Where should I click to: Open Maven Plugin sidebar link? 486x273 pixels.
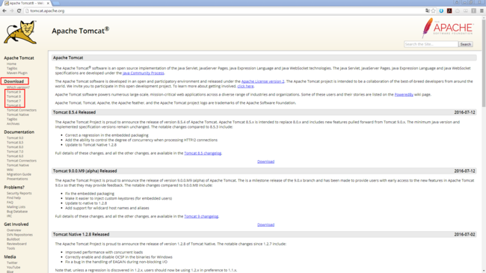(x=17, y=73)
